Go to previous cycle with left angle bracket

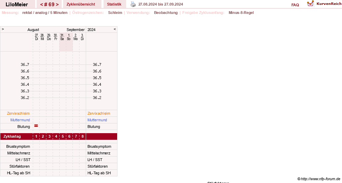(41, 5)
